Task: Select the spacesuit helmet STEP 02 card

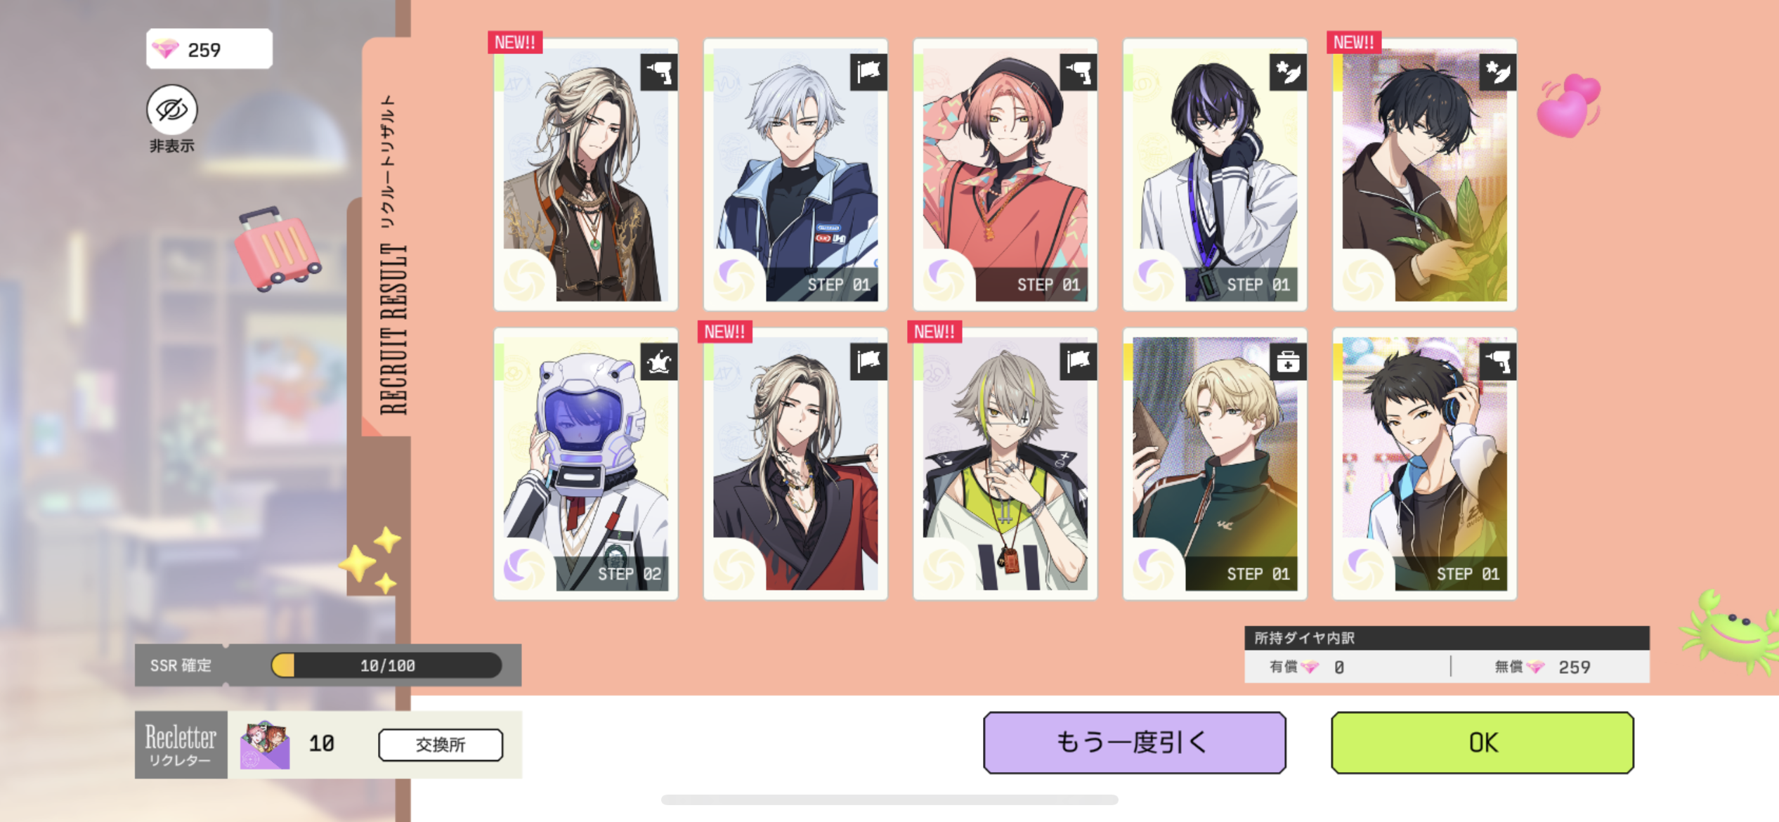Action: [585, 464]
